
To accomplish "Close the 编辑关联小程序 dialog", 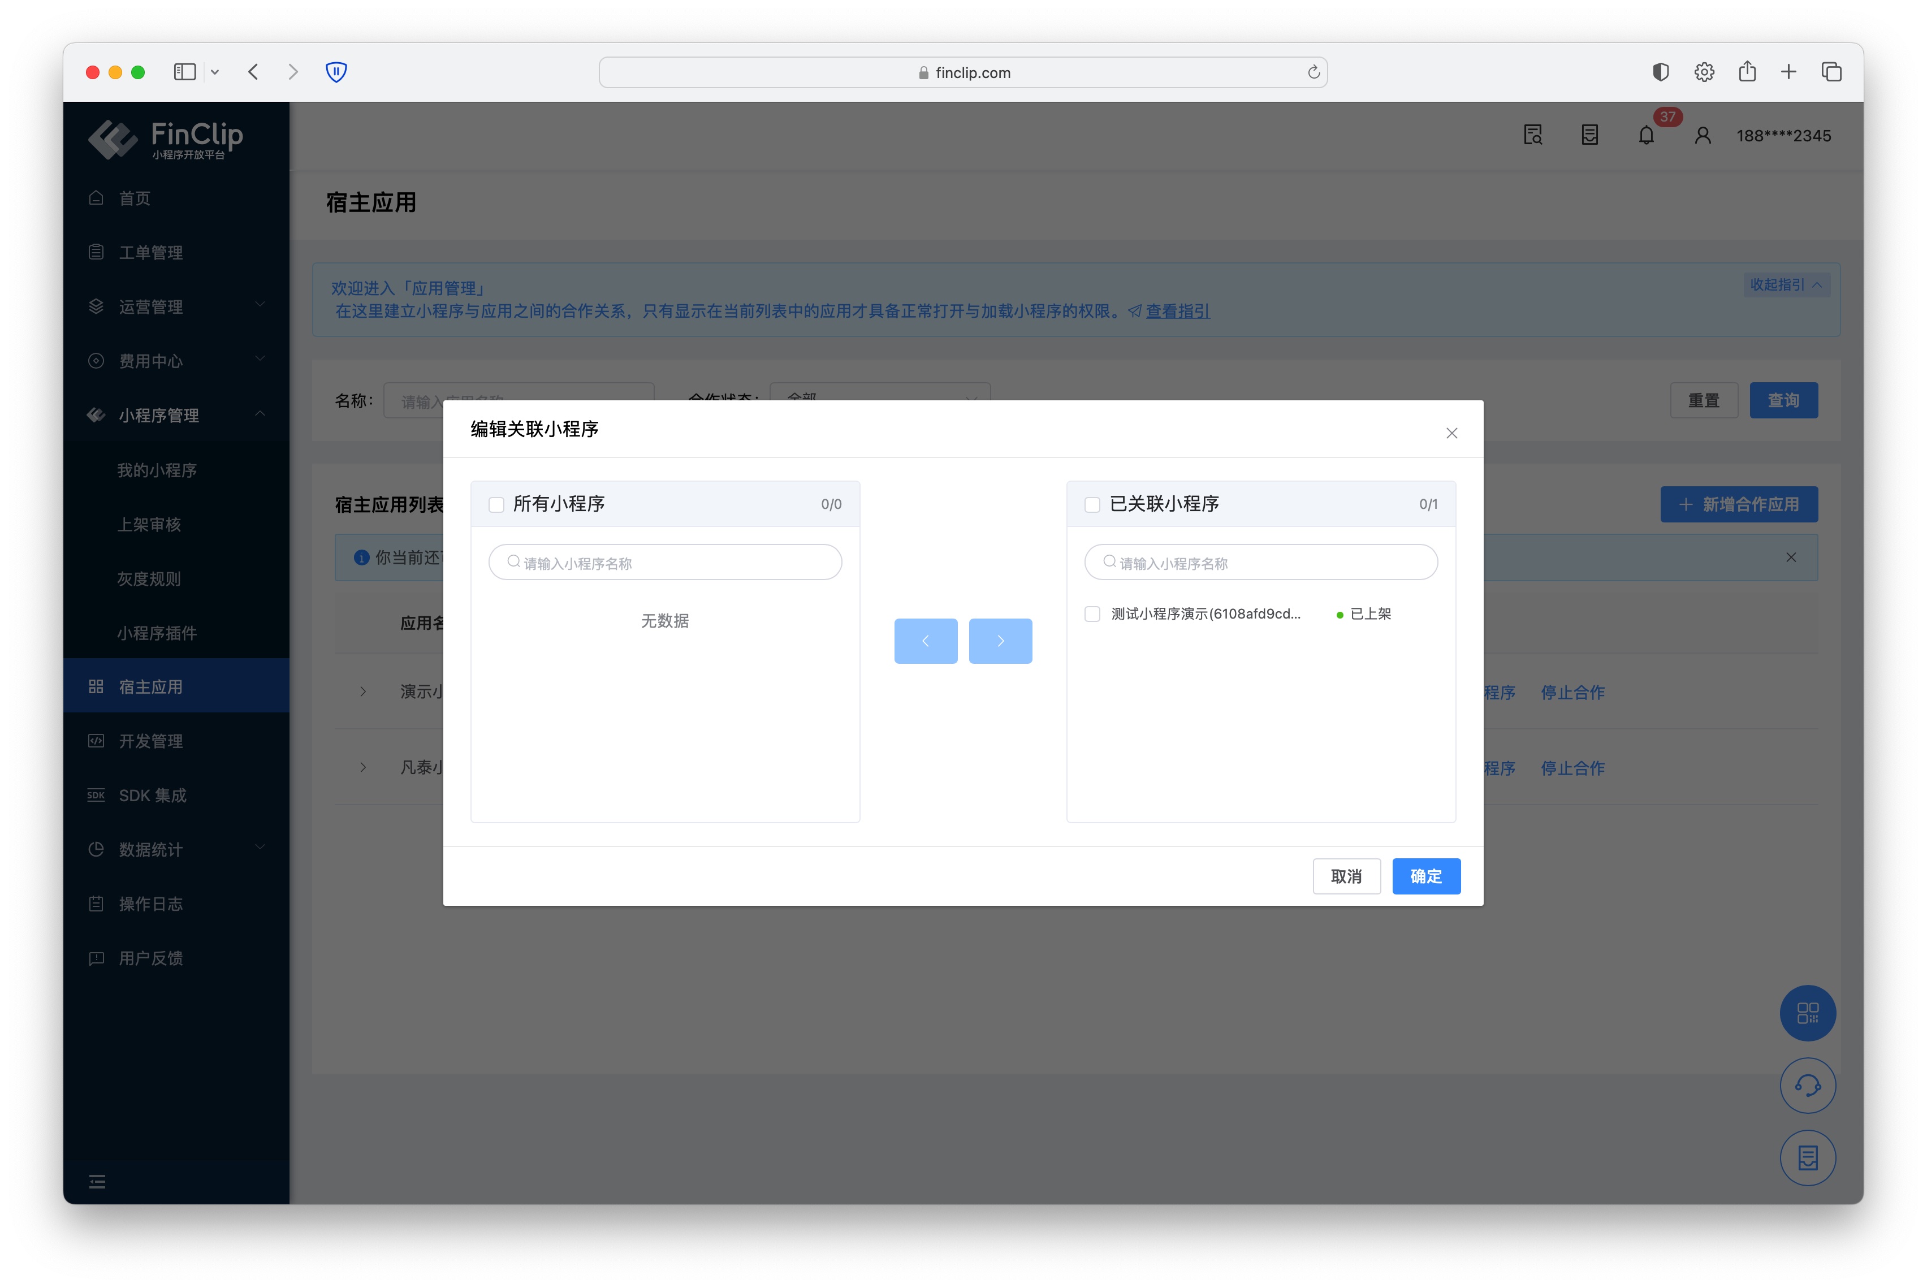I will [1451, 433].
